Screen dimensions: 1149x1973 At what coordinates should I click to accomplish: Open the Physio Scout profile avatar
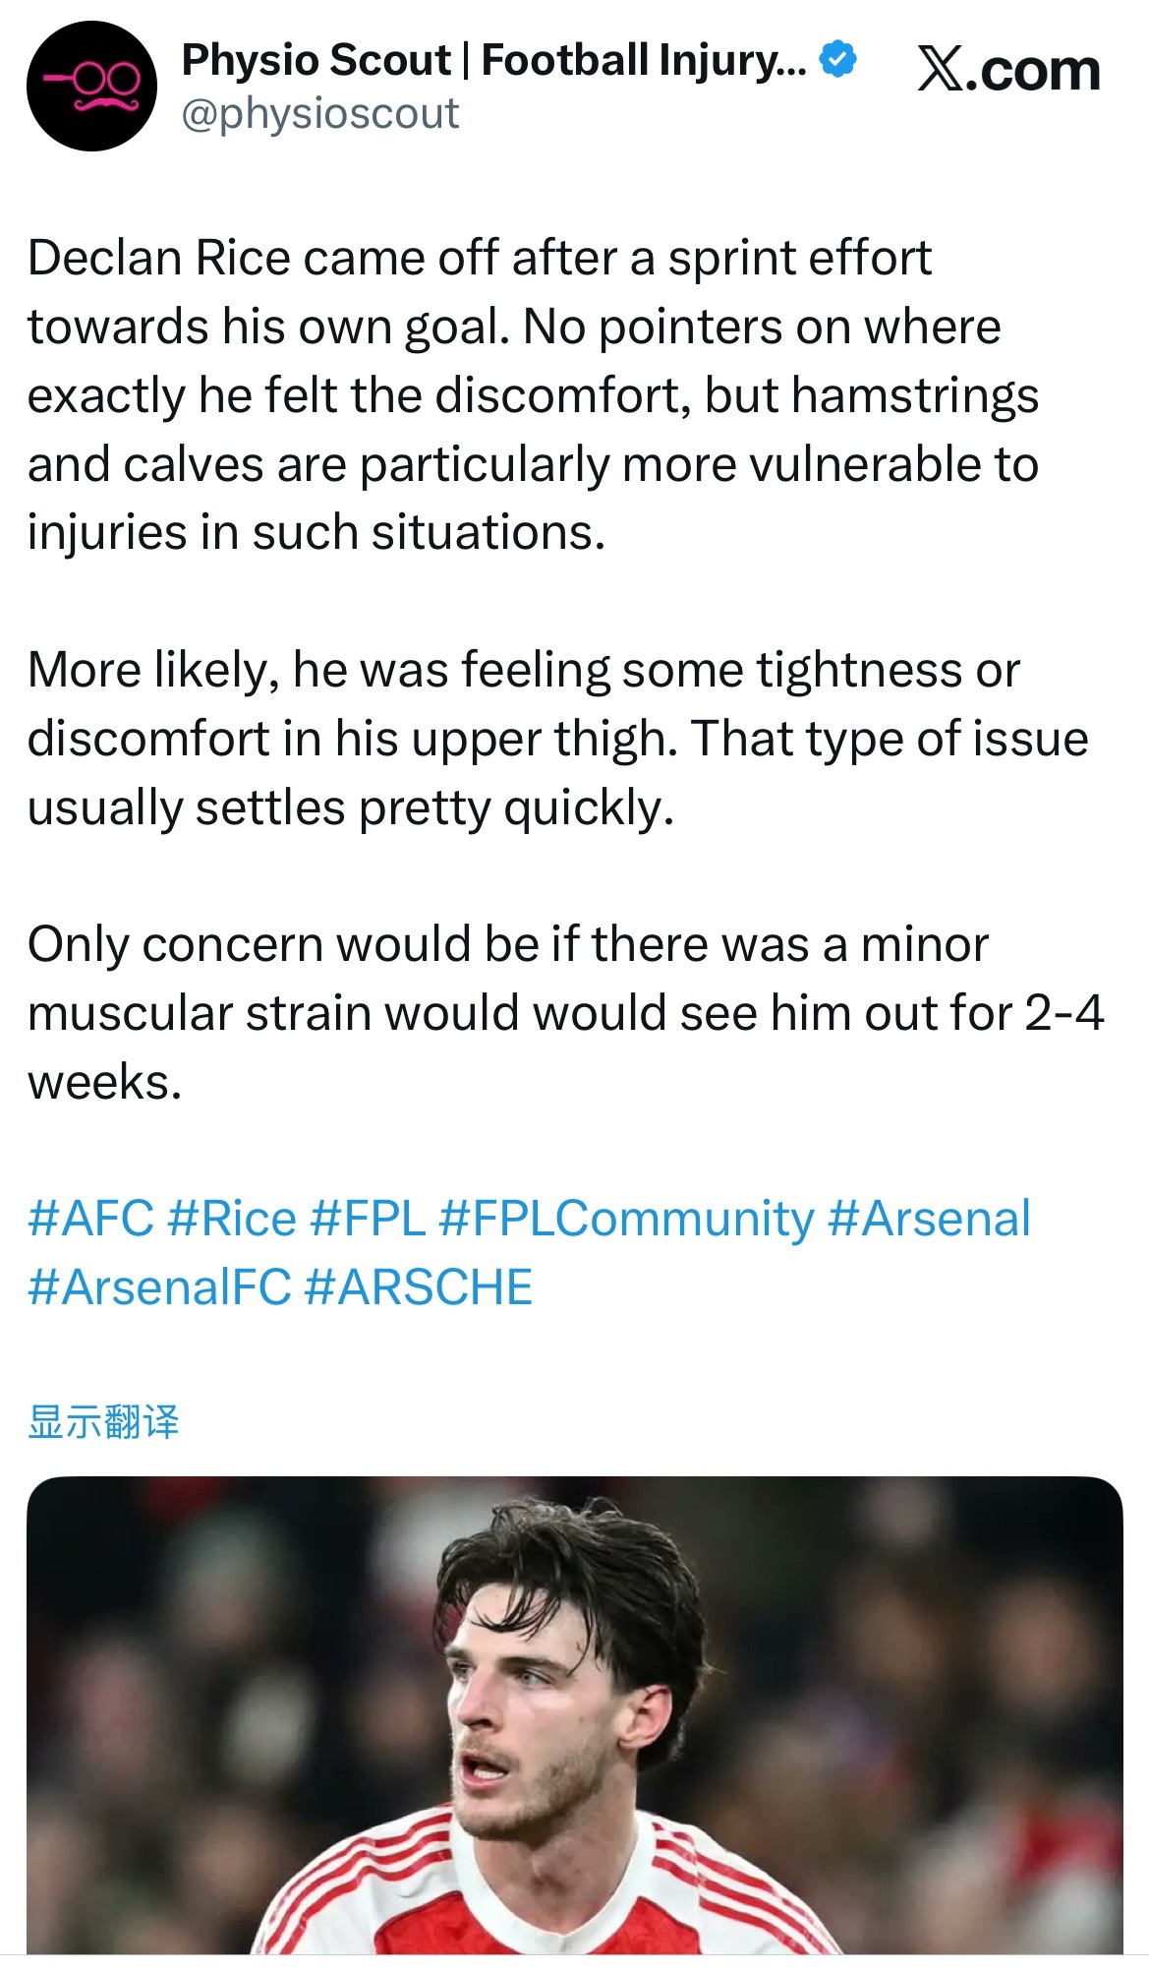point(91,87)
